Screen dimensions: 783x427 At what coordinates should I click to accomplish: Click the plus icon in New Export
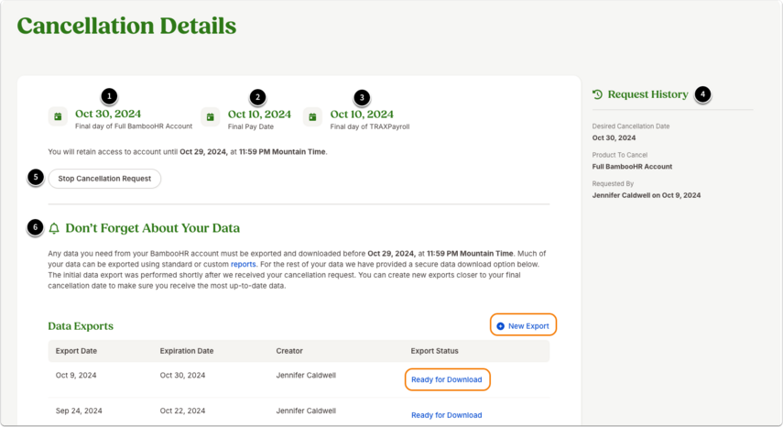click(x=500, y=326)
